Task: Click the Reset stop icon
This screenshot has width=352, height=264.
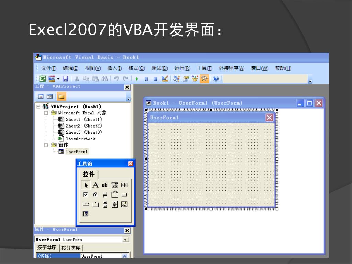Action: point(155,79)
